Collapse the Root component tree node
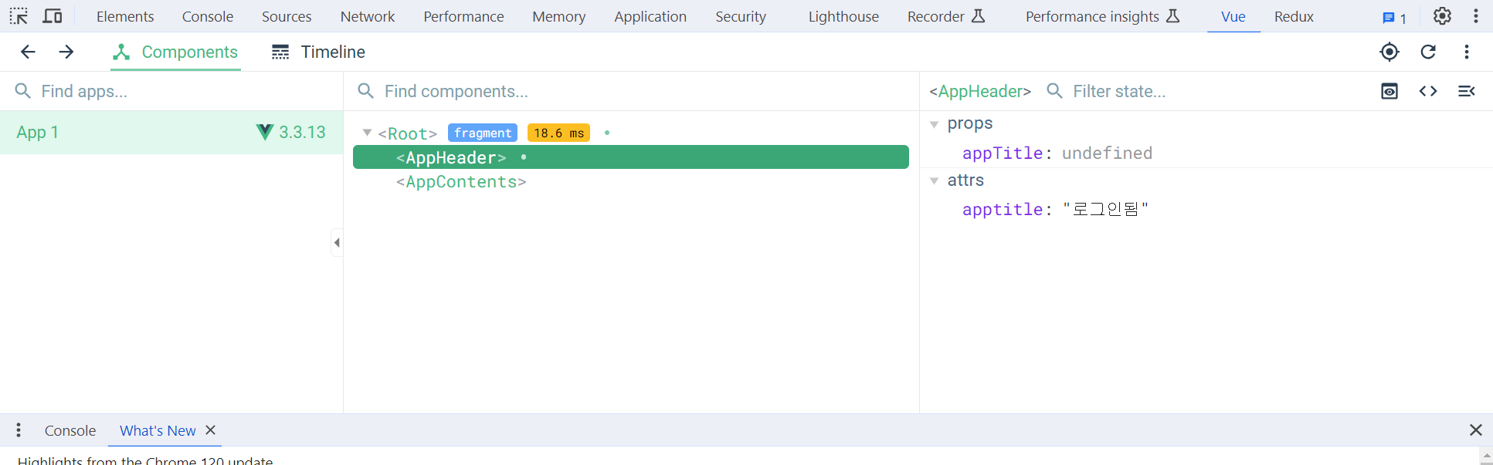 click(x=367, y=133)
